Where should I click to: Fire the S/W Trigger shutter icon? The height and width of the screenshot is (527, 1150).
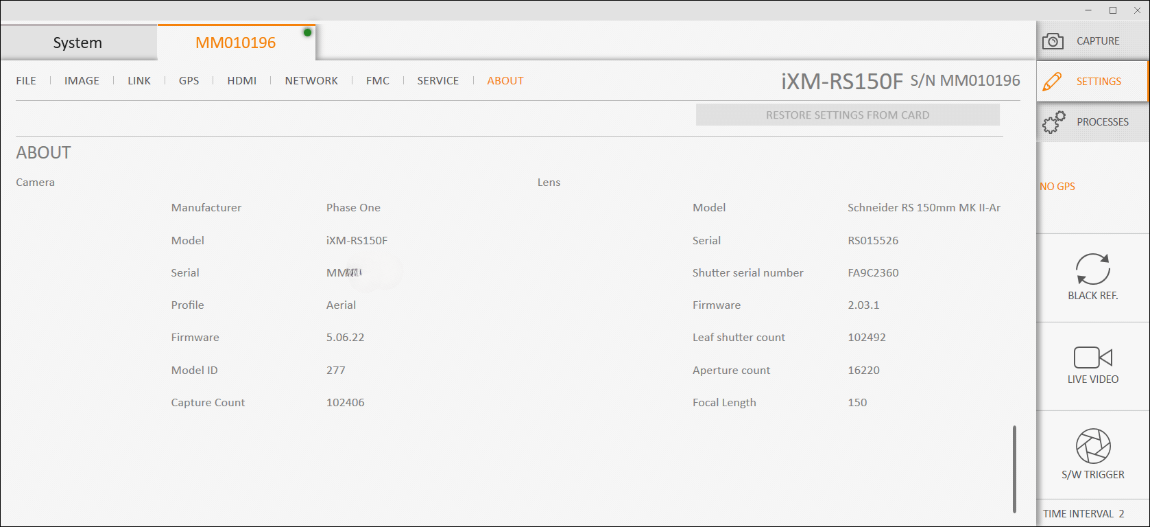point(1093,446)
